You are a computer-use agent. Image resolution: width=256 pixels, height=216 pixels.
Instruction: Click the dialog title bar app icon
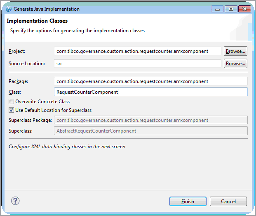pyautogui.click(x=9, y=9)
